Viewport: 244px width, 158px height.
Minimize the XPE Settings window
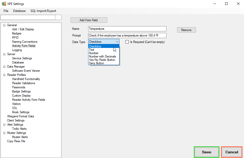click(215, 4)
